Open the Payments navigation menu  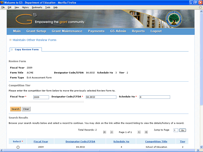[x=96, y=31]
